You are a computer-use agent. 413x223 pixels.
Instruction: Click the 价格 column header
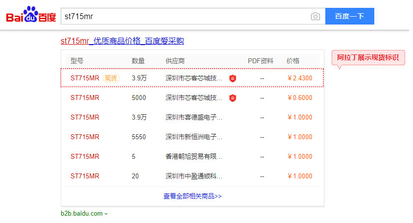293,61
